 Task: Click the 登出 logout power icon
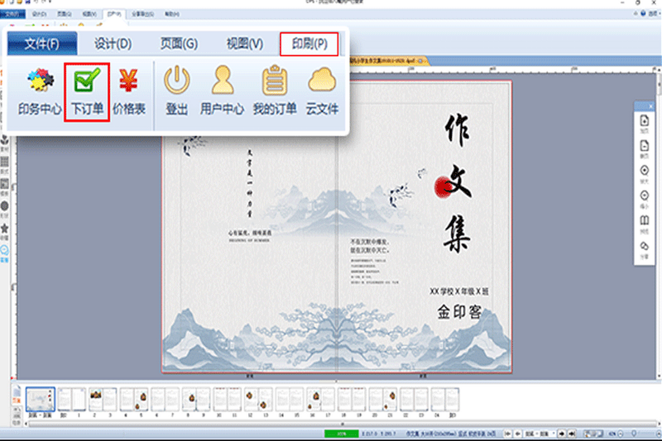(x=177, y=93)
